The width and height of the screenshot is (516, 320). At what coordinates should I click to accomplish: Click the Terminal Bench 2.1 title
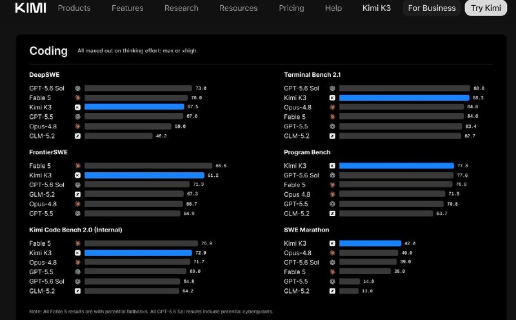(x=312, y=75)
